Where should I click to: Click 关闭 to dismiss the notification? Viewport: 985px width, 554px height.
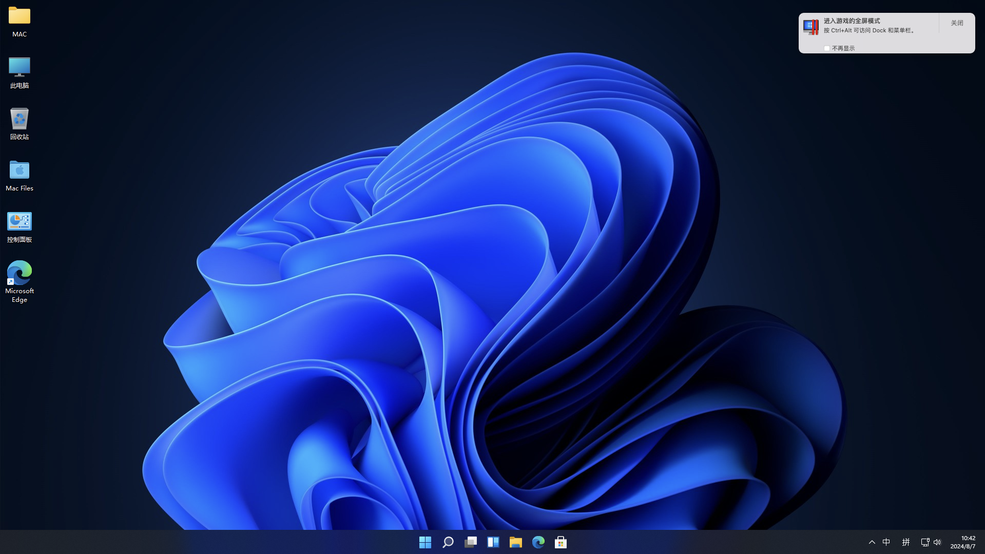(x=957, y=23)
